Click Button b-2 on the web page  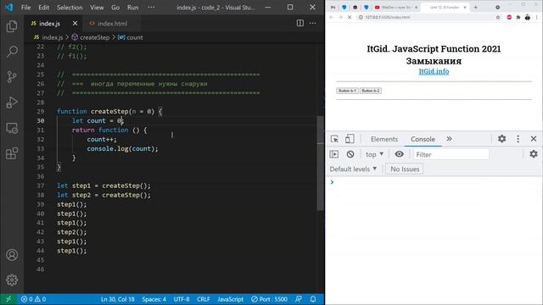pos(371,91)
